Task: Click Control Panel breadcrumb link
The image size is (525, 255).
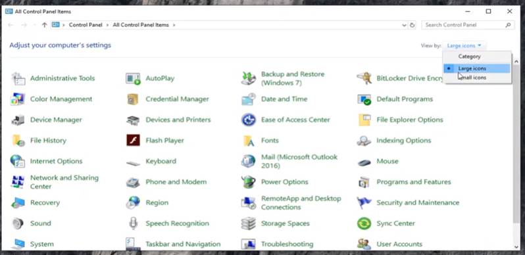Action: pyautogui.click(x=86, y=25)
